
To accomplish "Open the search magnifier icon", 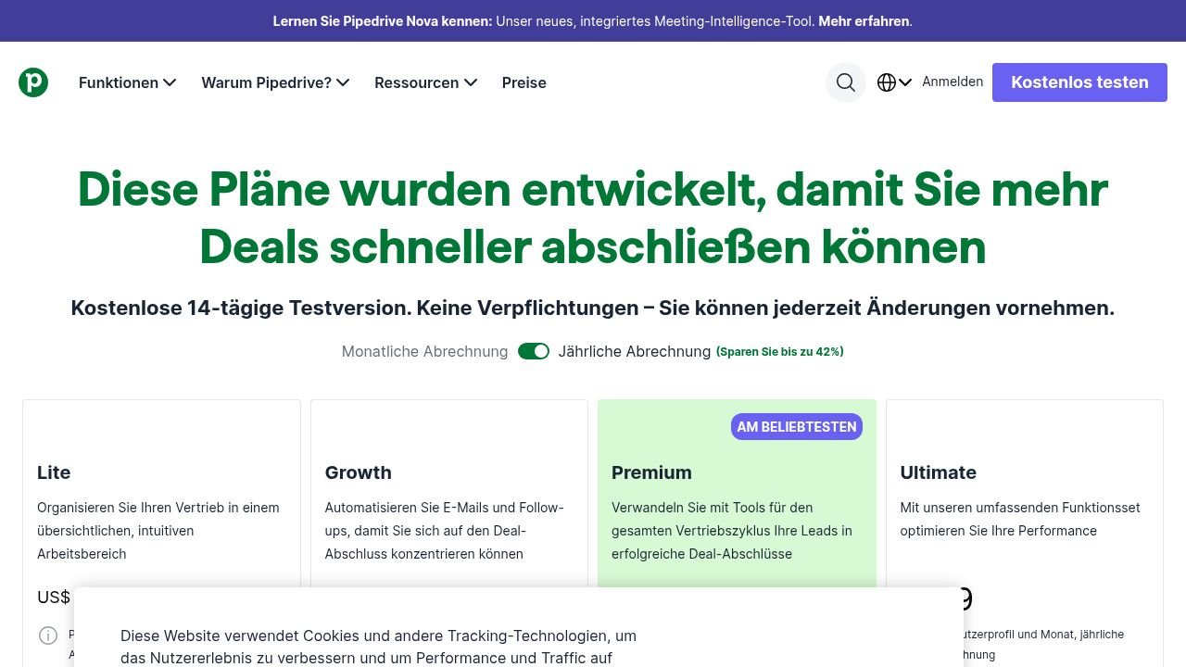I will coord(846,82).
